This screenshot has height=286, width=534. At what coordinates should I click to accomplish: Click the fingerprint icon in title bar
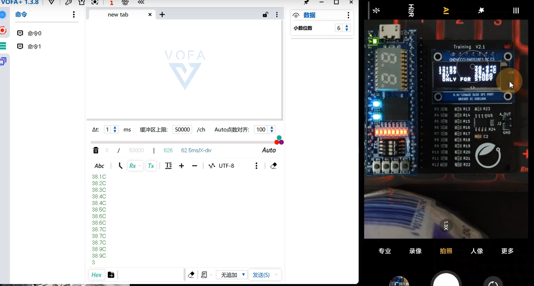pyautogui.click(x=125, y=3)
